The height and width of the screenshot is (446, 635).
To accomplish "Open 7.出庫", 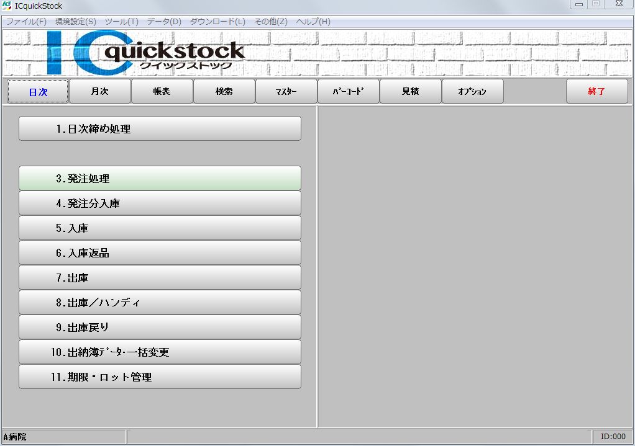I will point(160,278).
